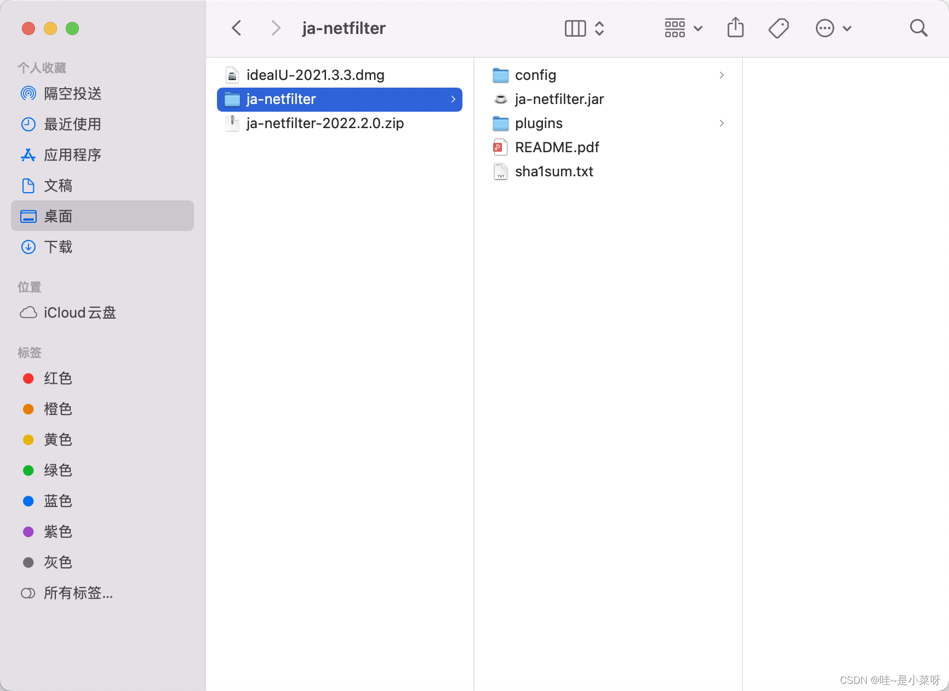Minimize the window with yellow button
The width and height of the screenshot is (949, 691).
click(50, 28)
